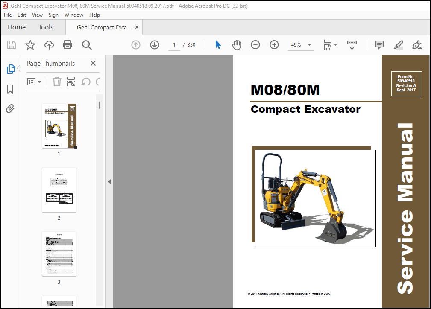The image size is (431, 309).
Task: Select page 2 thumbnail
Action: coord(59,190)
